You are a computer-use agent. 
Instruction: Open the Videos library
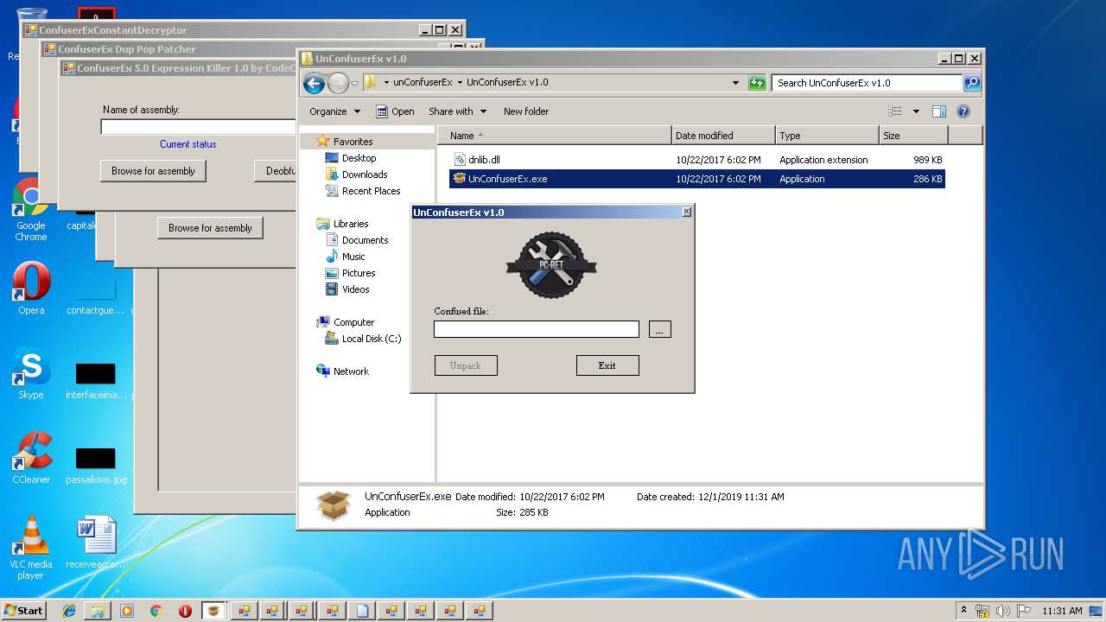click(355, 289)
